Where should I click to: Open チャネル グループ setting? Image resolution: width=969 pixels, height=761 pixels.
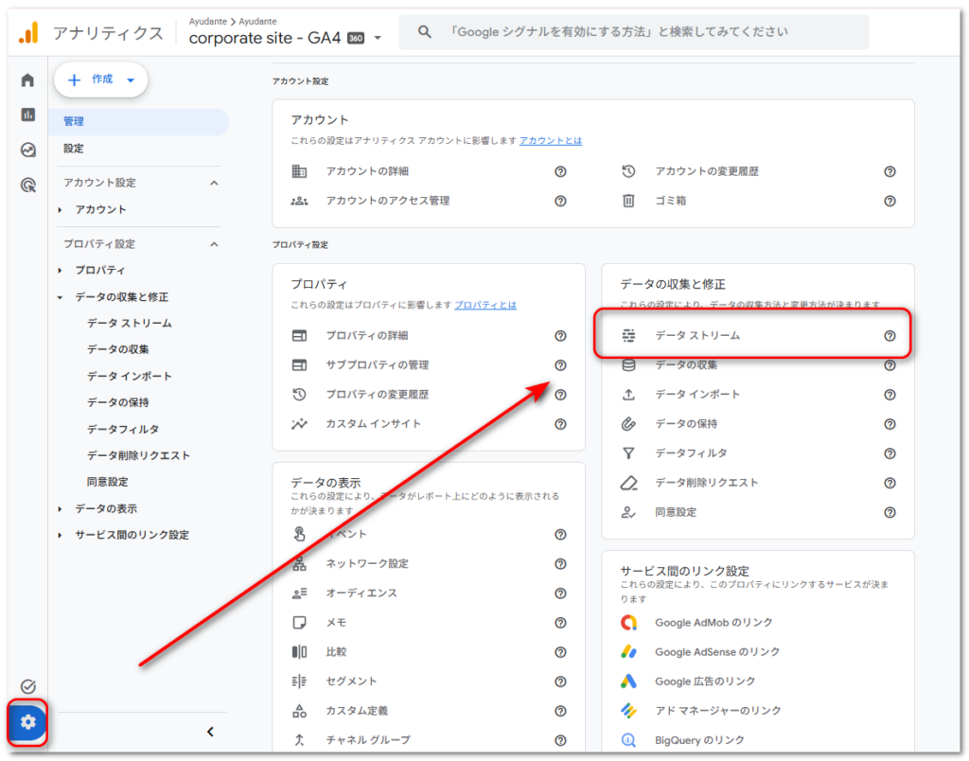coord(368,740)
